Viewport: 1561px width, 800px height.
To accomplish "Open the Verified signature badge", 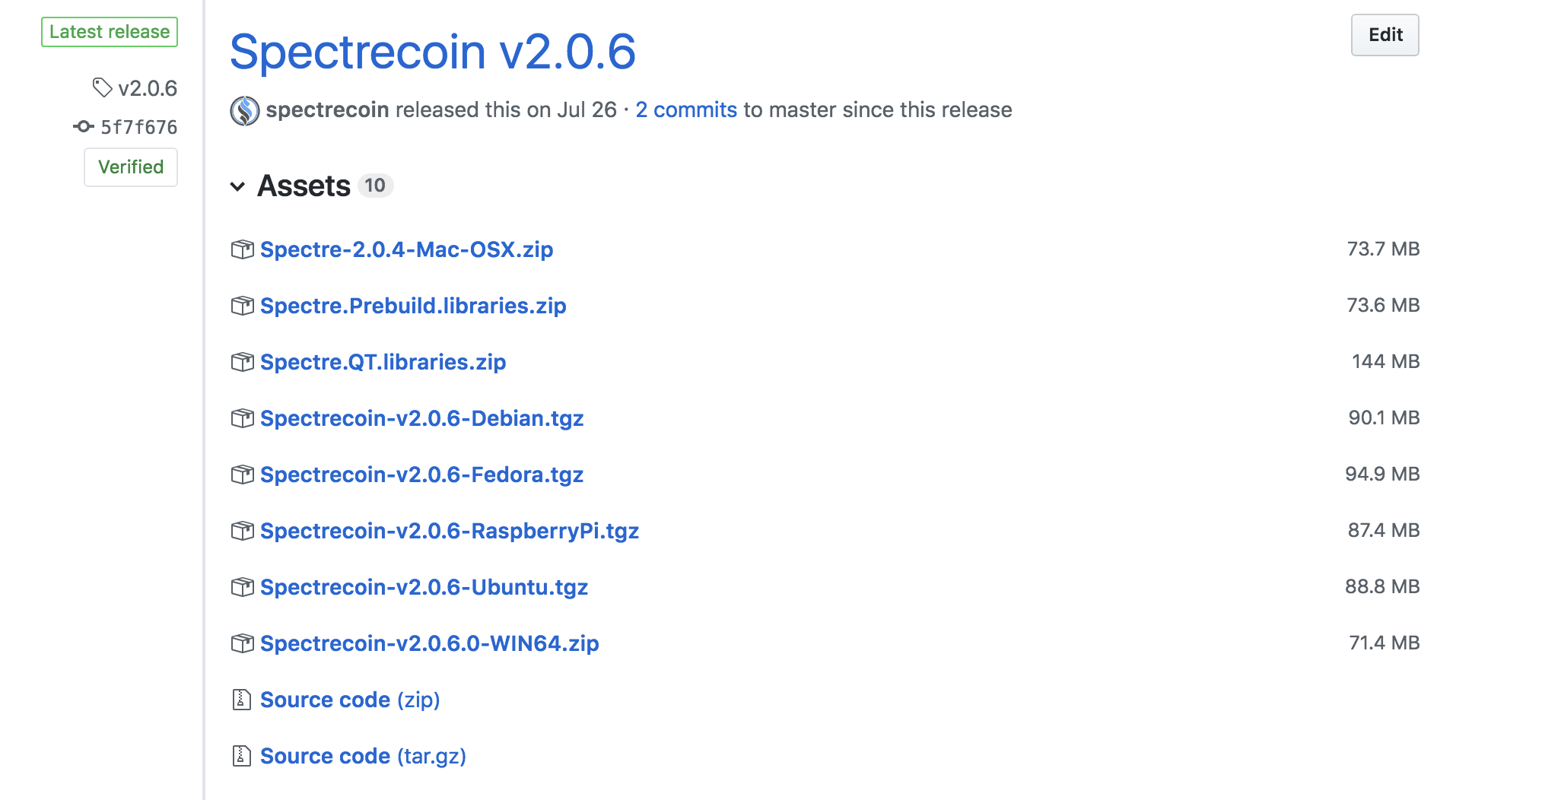I will click(x=131, y=167).
